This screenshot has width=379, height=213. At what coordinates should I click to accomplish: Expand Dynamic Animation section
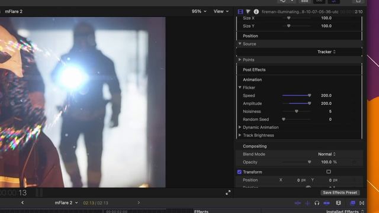pyautogui.click(x=240, y=127)
